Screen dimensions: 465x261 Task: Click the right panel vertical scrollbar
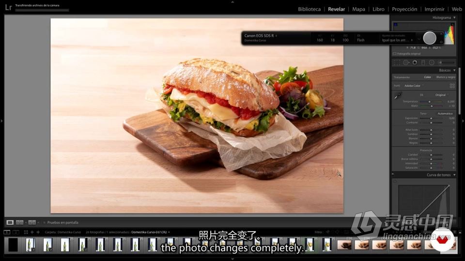point(460,91)
